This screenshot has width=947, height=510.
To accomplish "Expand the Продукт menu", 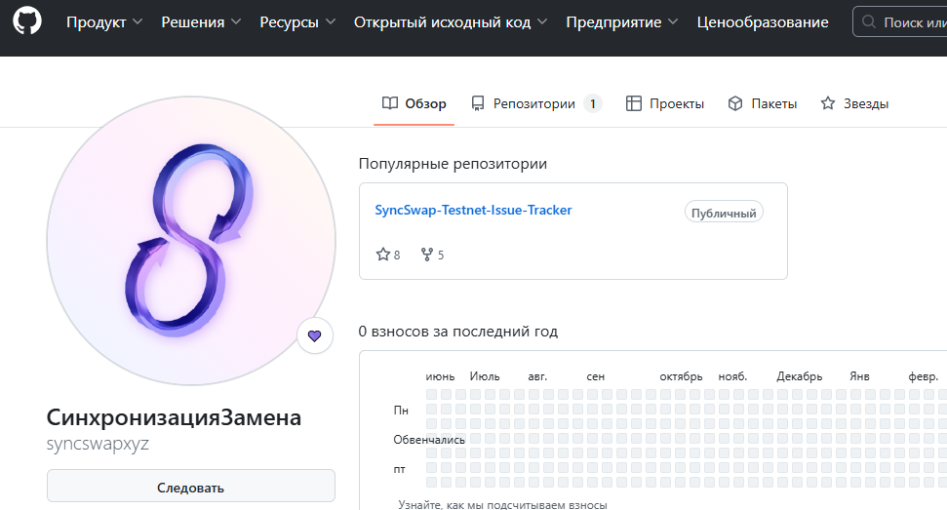I will [104, 22].
